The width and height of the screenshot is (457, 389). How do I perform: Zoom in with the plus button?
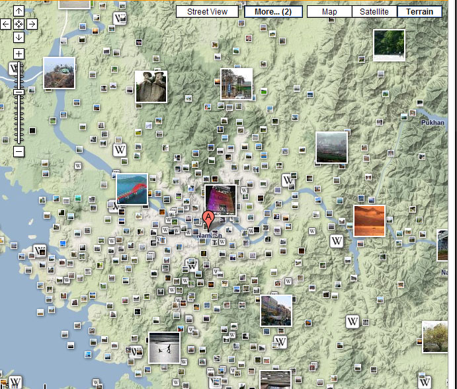pos(19,53)
